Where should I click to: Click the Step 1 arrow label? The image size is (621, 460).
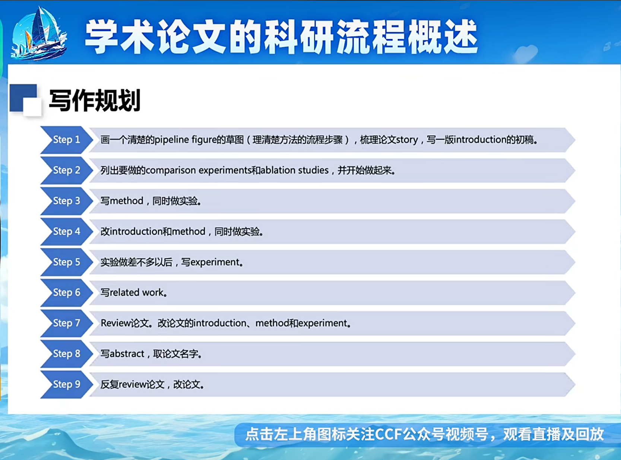click(x=66, y=140)
